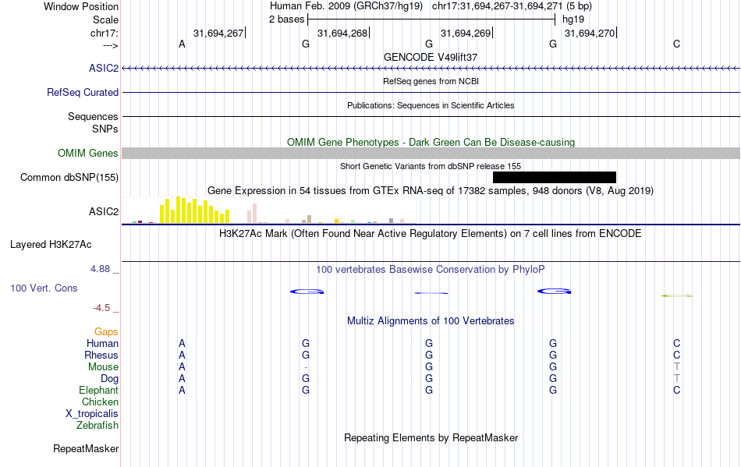This screenshot has width=741, height=467.
Task: Click Repeating Elements by RepeatMasker title
Action: pos(431,437)
